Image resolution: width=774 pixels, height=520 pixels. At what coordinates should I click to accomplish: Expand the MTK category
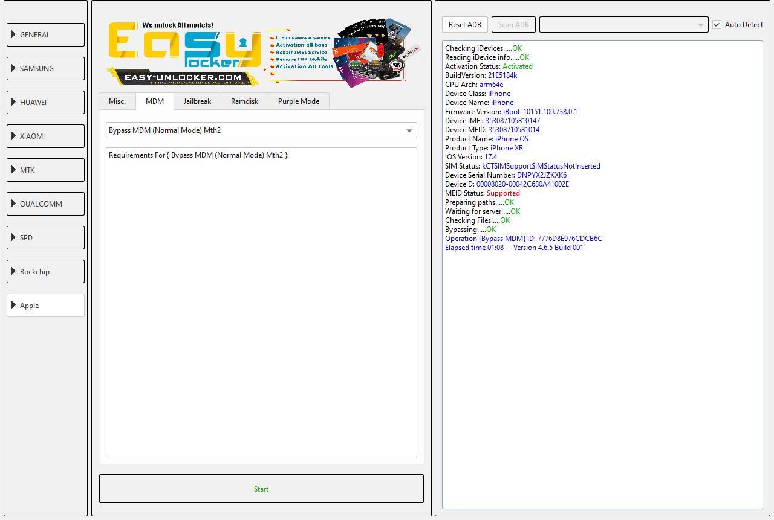tap(45, 170)
